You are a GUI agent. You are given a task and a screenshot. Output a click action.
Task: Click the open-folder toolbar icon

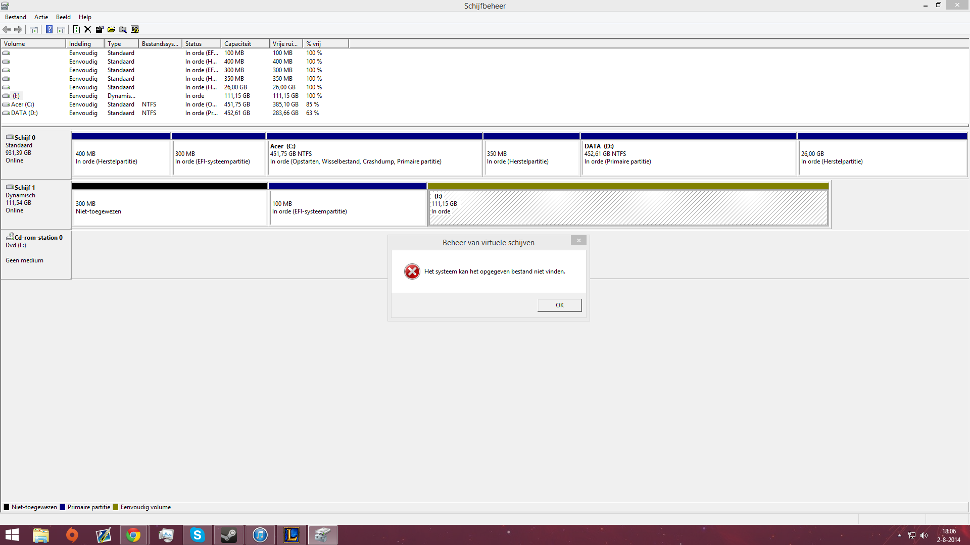click(x=111, y=29)
